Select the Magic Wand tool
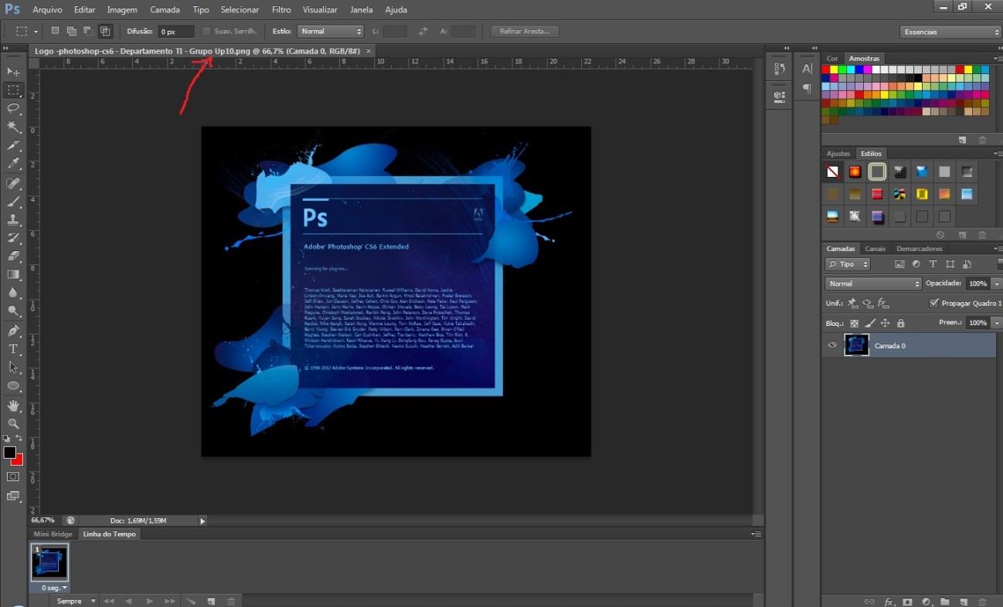1003x607 pixels. tap(13, 127)
